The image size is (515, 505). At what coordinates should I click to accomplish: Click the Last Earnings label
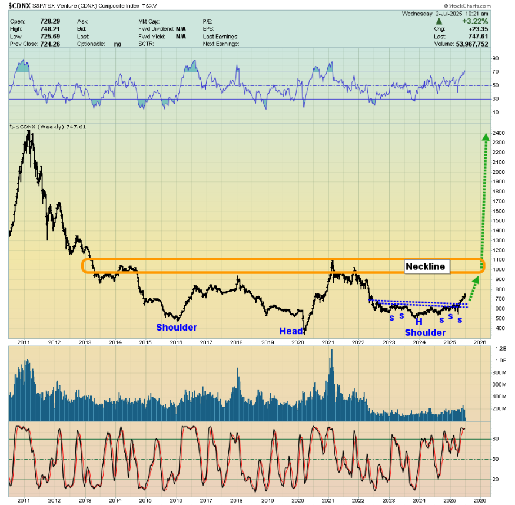coord(221,37)
